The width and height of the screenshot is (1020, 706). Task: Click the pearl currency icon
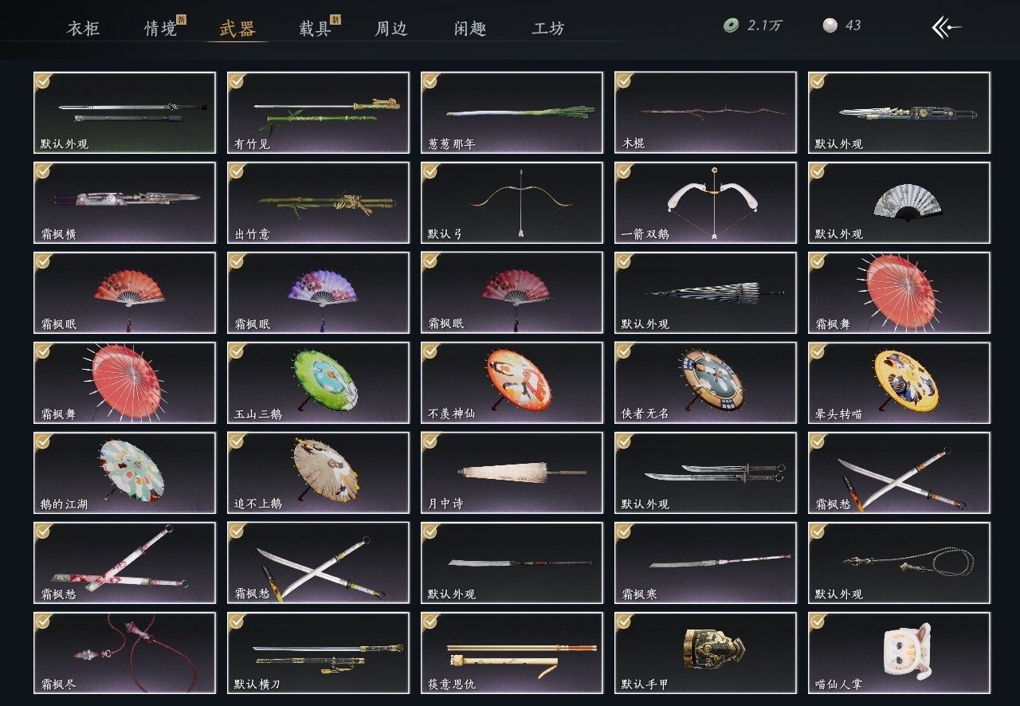point(830,25)
